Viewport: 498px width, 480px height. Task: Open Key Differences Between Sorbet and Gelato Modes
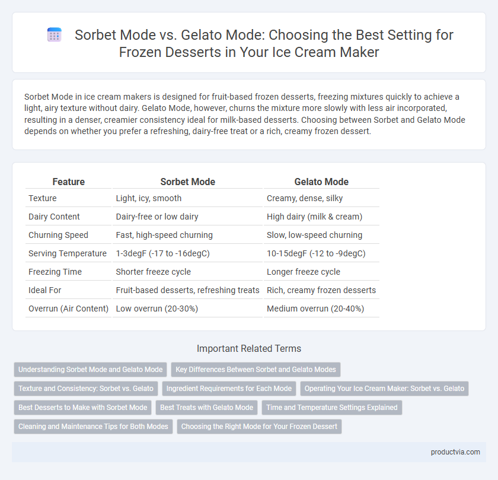(256, 370)
